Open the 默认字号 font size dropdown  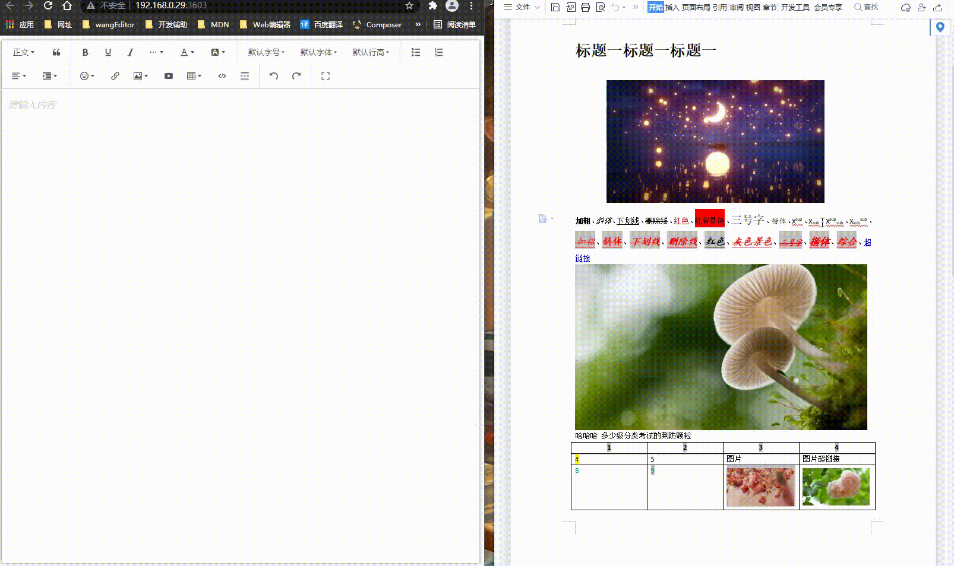[x=266, y=52]
